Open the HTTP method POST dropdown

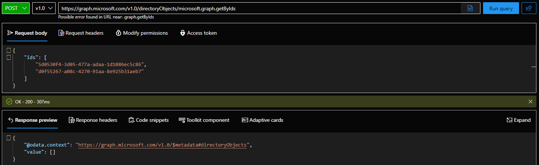pos(16,8)
